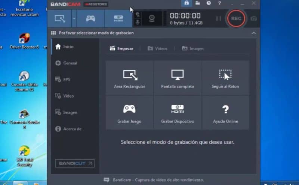
Task: Open output folder icon in title bar
Action: (198, 3)
